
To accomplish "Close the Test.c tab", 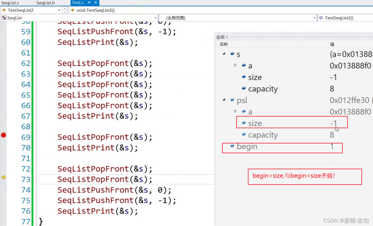I will [x=96, y=3].
